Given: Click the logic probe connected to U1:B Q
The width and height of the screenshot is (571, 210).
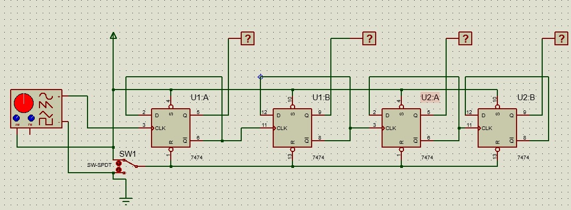Looking at the screenshot, I should (369, 38).
